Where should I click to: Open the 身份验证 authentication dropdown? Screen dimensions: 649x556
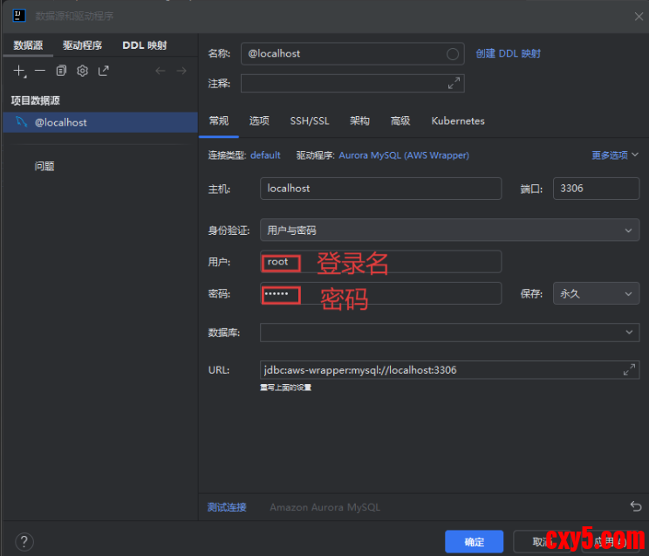tap(448, 230)
